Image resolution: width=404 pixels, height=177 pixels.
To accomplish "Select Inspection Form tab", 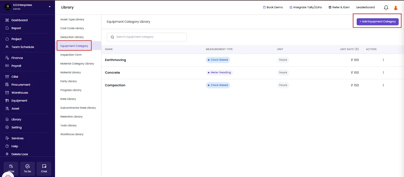I will click(x=71, y=55).
